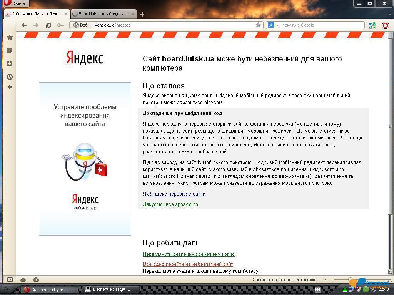Go back using the back arrow

click(x=24, y=25)
